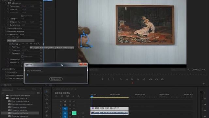Export a frame with the camera icon
Screen dimensions: 209x118
pos(162,79)
